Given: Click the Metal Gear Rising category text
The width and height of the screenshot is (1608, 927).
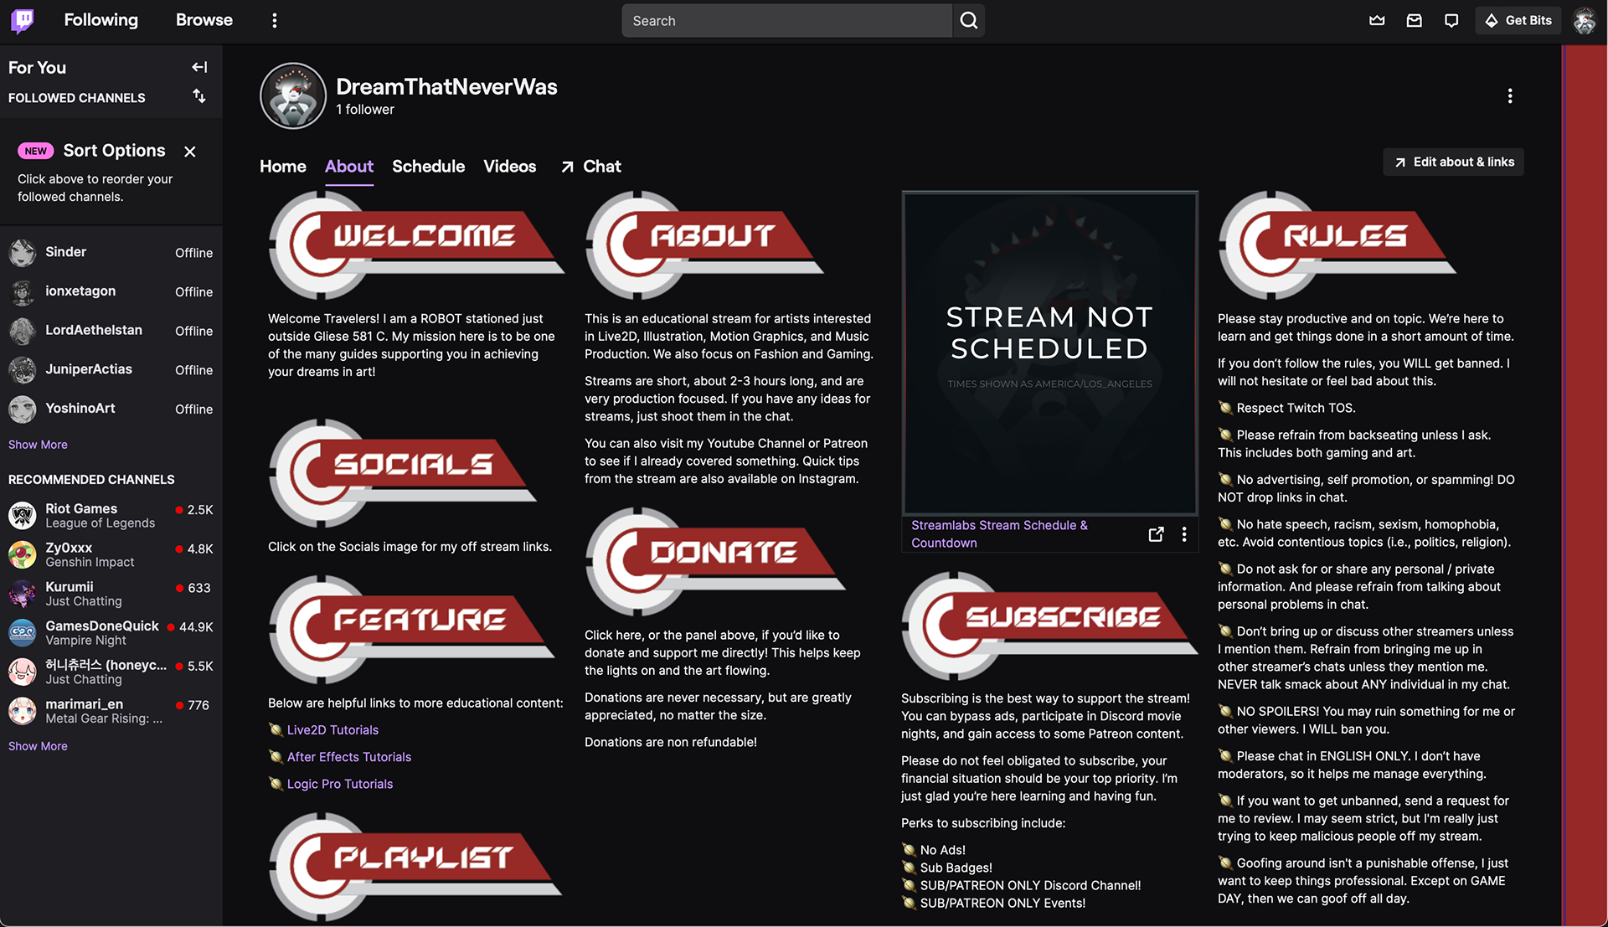Looking at the screenshot, I should point(104,719).
